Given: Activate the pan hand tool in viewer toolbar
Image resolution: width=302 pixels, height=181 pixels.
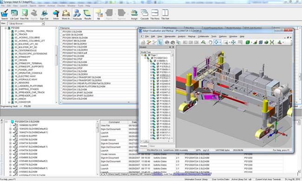Looking at the screenshot, I should coord(210,42).
